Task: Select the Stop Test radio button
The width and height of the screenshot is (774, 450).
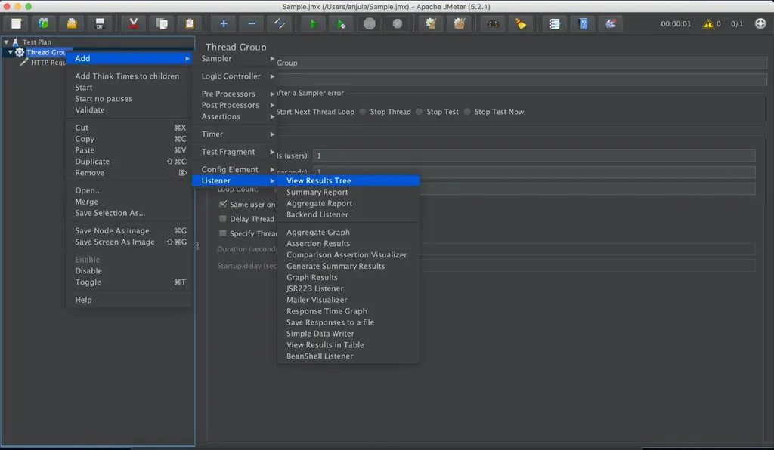Action: [419, 112]
